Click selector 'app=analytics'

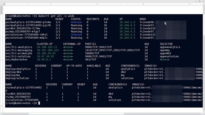click(170, 47)
